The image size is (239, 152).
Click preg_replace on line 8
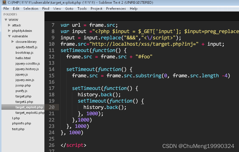tap(221, 31)
